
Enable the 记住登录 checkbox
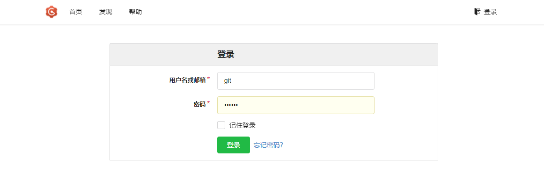coord(221,125)
